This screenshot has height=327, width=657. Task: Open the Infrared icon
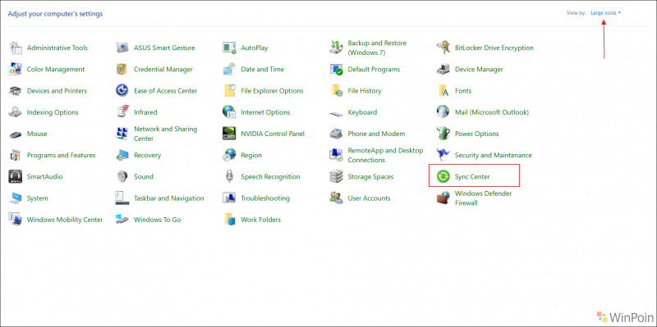pyautogui.click(x=122, y=112)
